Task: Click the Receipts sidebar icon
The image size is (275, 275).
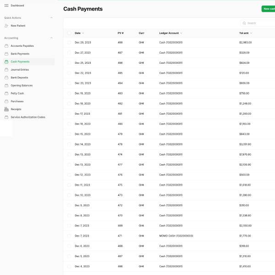Action: [x=6, y=109]
